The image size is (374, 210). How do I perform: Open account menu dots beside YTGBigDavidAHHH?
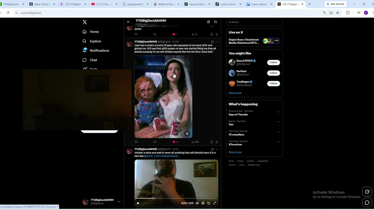pyautogui.click(x=119, y=202)
